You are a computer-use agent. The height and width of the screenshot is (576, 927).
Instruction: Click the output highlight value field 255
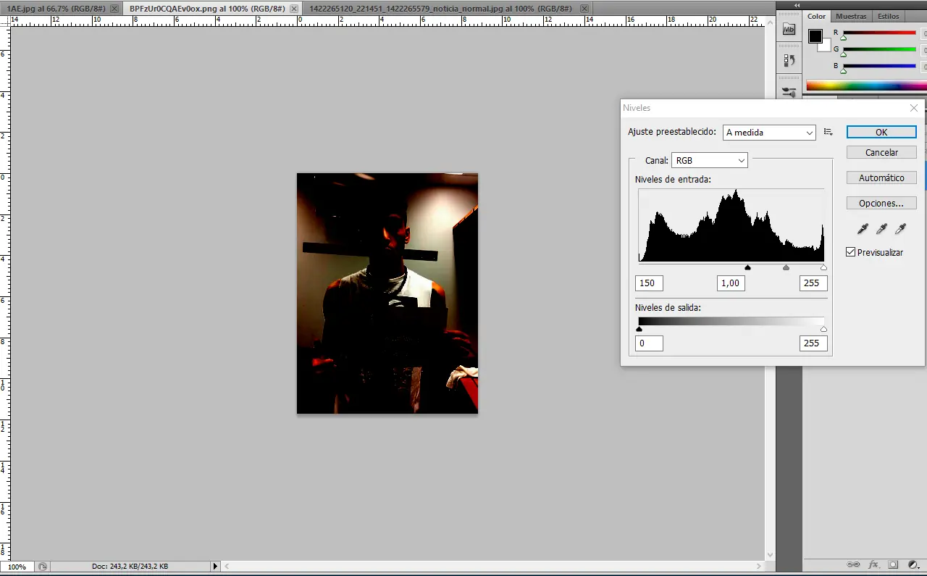[x=813, y=343]
